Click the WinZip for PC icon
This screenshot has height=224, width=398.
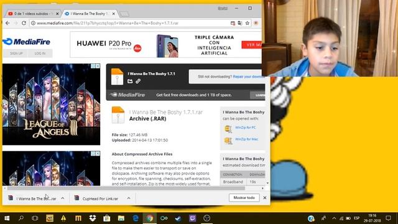(228, 129)
